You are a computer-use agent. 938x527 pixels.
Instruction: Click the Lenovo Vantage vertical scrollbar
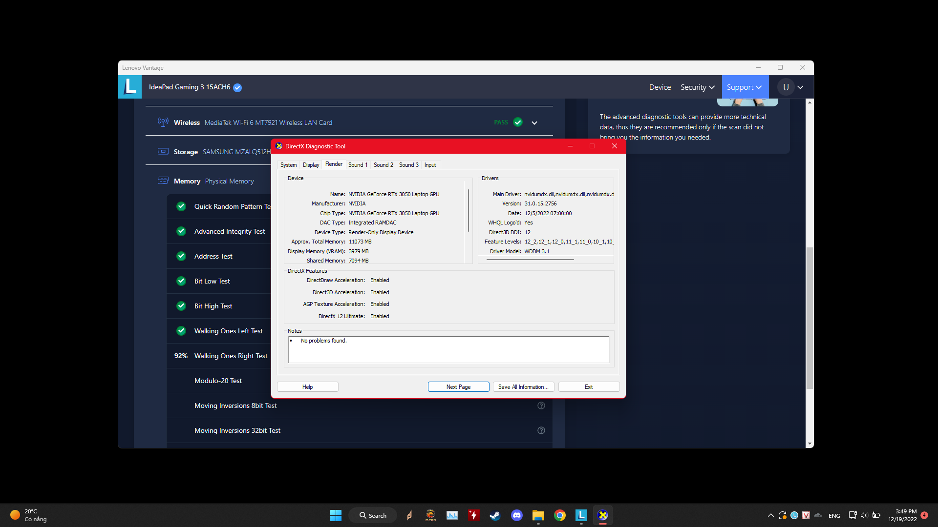tap(810, 317)
